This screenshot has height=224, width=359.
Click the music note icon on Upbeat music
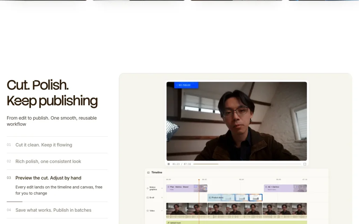point(168,223)
